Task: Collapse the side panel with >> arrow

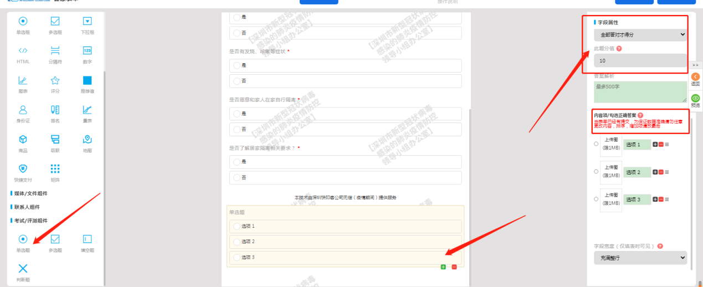Action: tap(695, 65)
